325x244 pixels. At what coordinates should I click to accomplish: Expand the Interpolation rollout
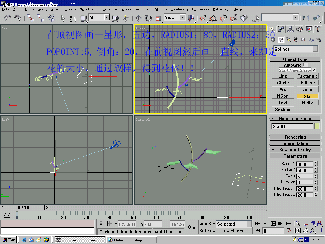[295, 143]
